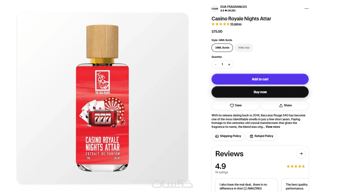Add the attar to cart
Screen dimensions: 345x192
click(x=260, y=79)
